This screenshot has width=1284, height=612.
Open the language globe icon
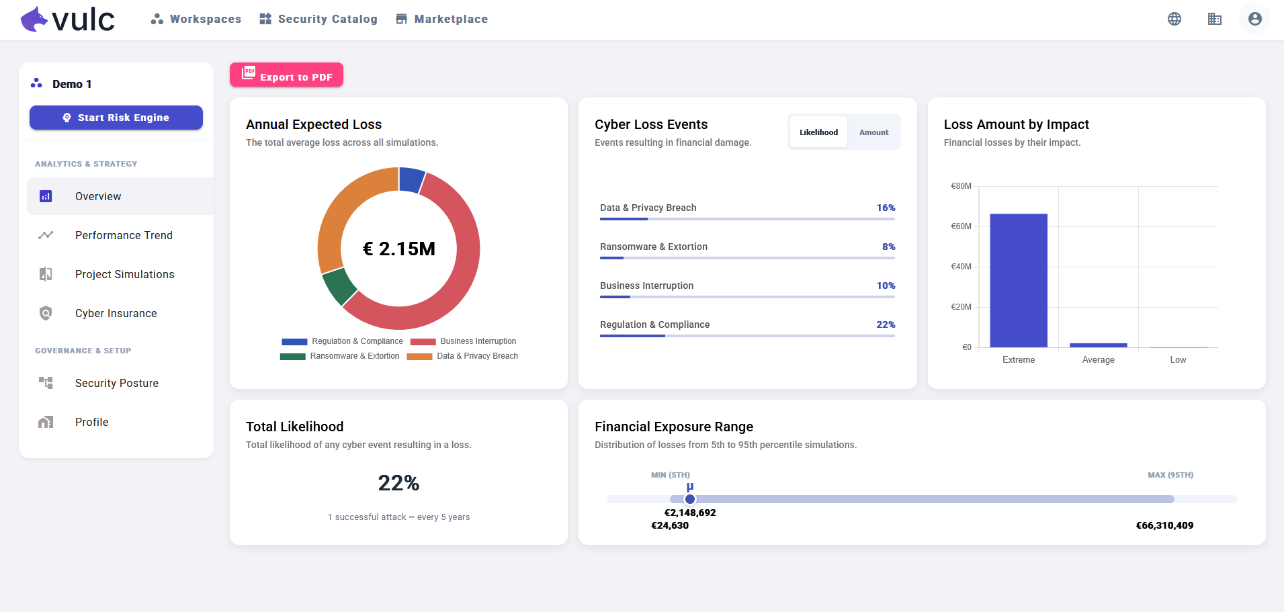(1174, 19)
